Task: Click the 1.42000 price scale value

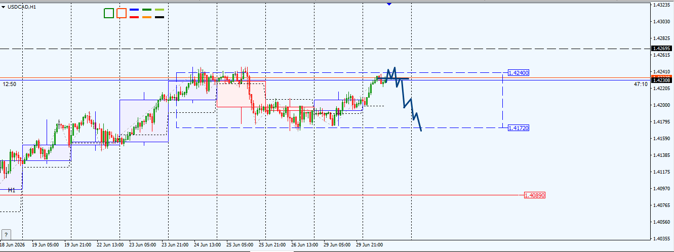Action: click(x=661, y=105)
